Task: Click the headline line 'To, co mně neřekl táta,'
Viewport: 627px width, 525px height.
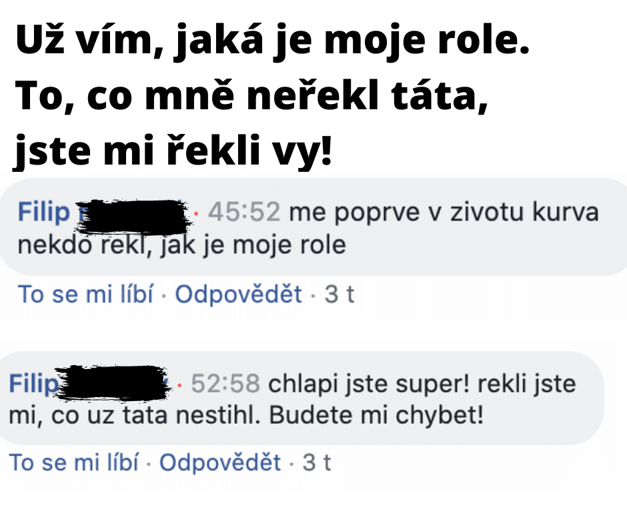Action: point(252,96)
